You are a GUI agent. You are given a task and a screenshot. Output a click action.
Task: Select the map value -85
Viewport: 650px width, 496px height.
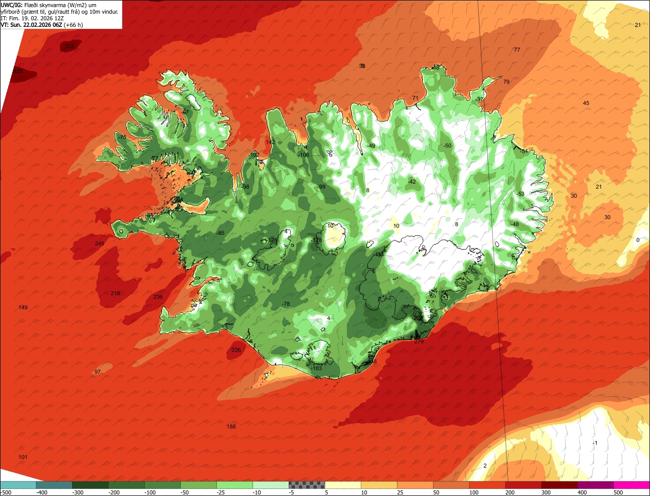[219, 233]
